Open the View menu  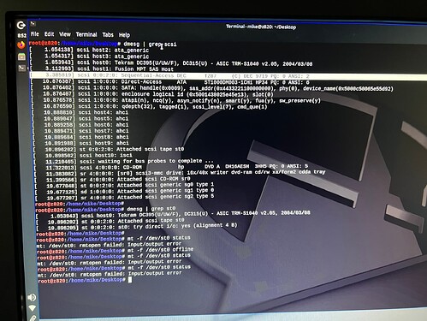coord(65,34)
